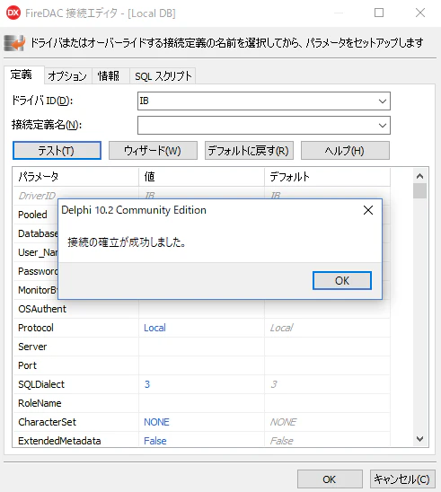441x492 pixels.
Task: Expand the 接続定義名 dropdown
Action: (x=382, y=125)
